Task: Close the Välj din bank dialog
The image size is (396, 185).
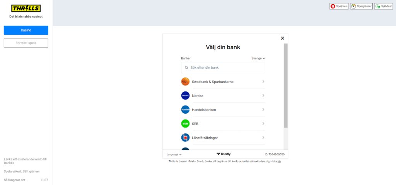Action: (282, 38)
